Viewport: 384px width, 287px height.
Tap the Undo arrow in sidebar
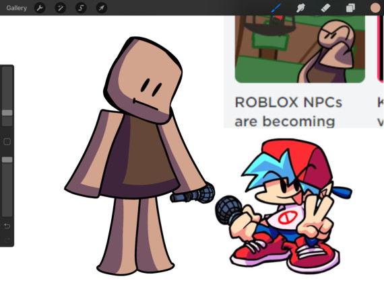7,227
